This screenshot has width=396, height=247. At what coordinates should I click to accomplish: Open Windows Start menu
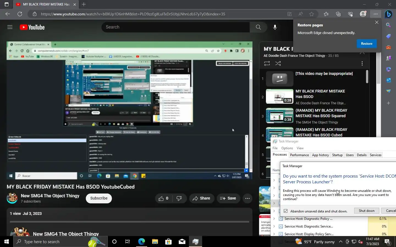point(7,242)
